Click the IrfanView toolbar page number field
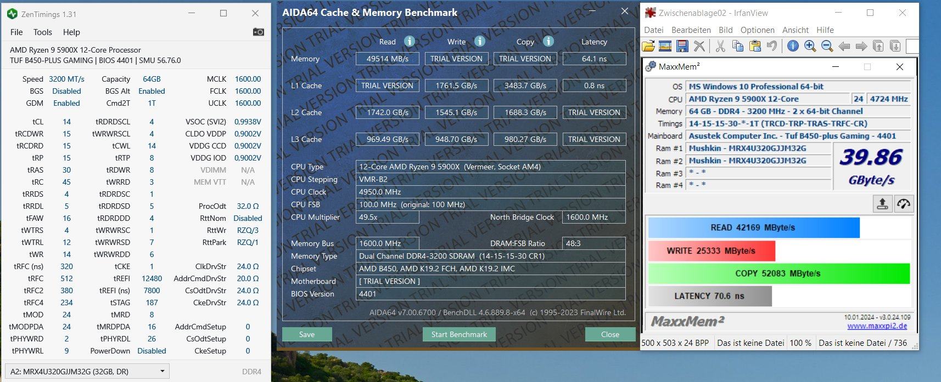This screenshot has width=941, height=382. 912,46
